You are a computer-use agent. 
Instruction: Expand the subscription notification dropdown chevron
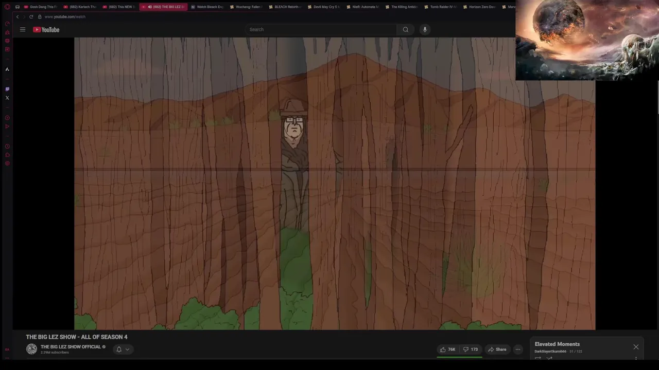coord(127,349)
